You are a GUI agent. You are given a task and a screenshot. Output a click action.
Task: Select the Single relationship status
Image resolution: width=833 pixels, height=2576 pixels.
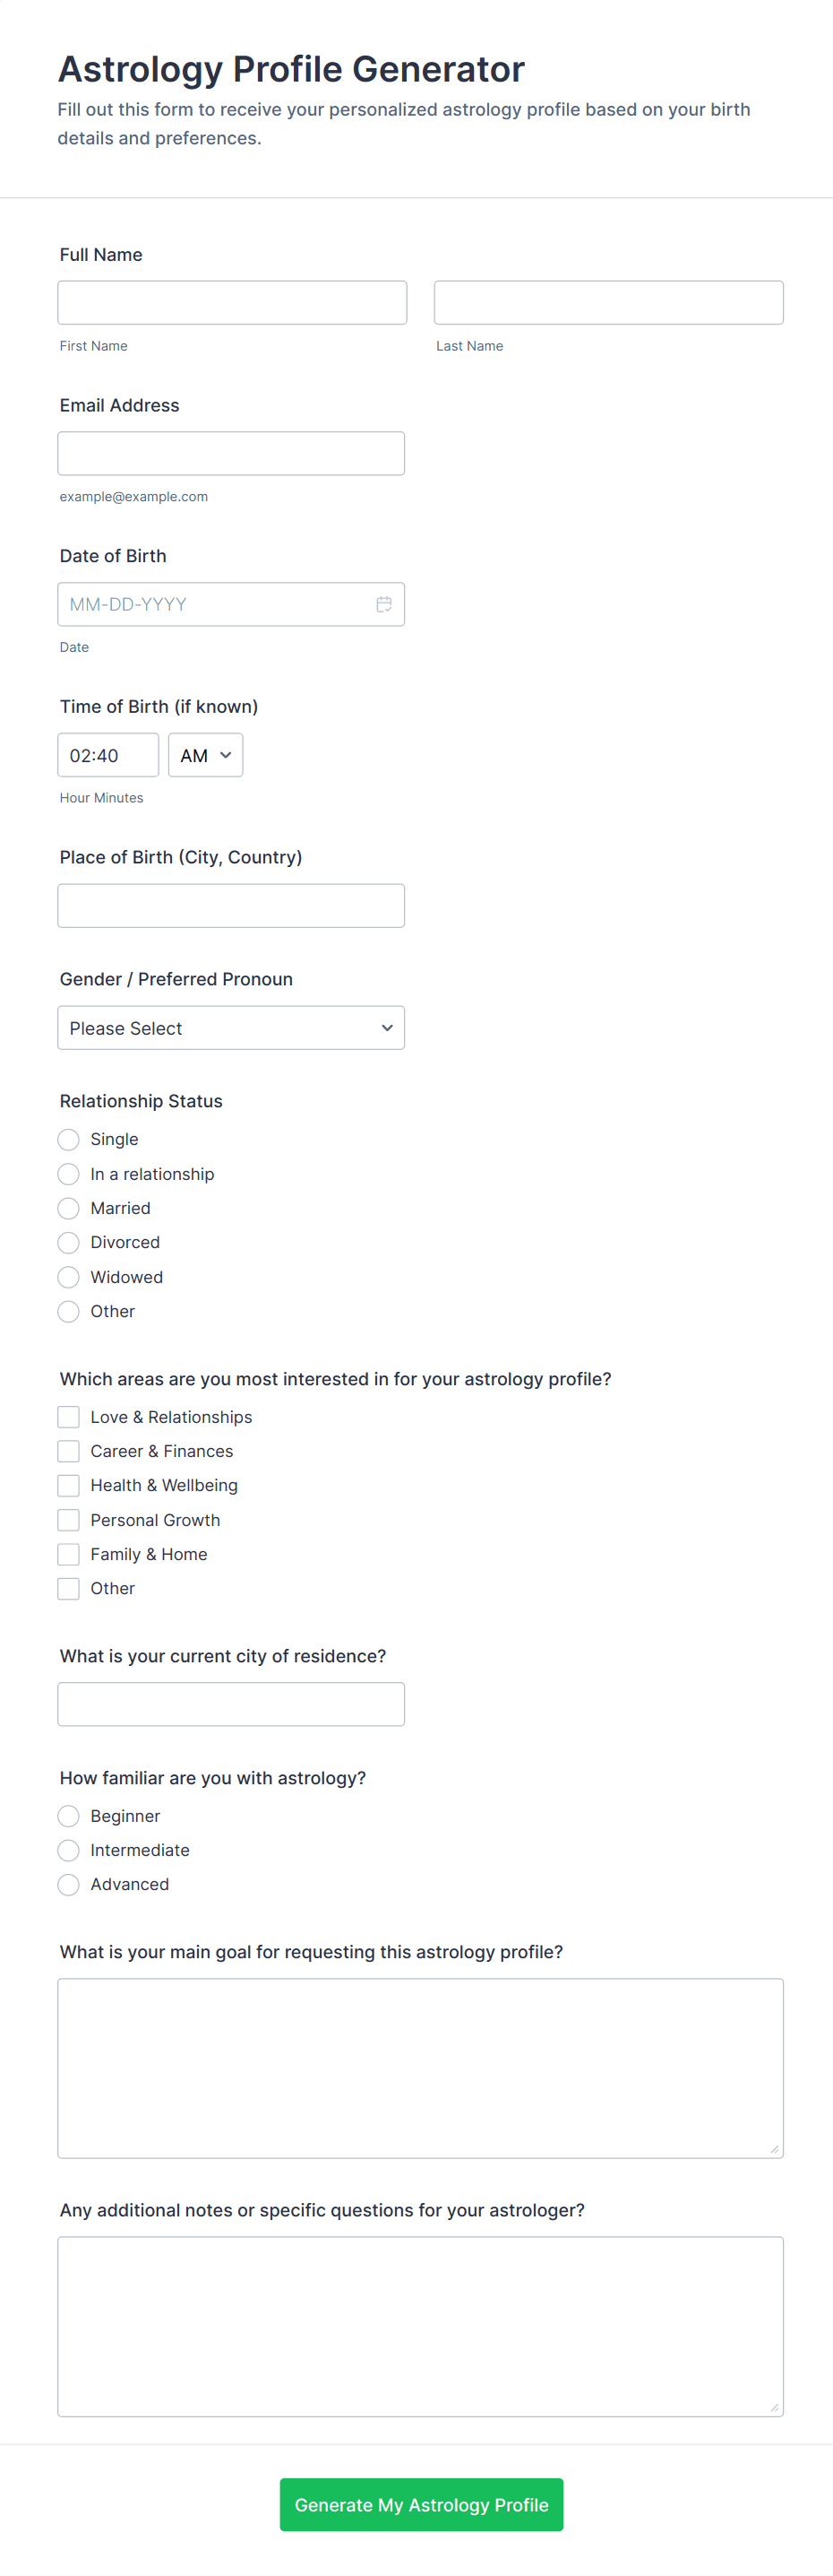[x=69, y=1139]
